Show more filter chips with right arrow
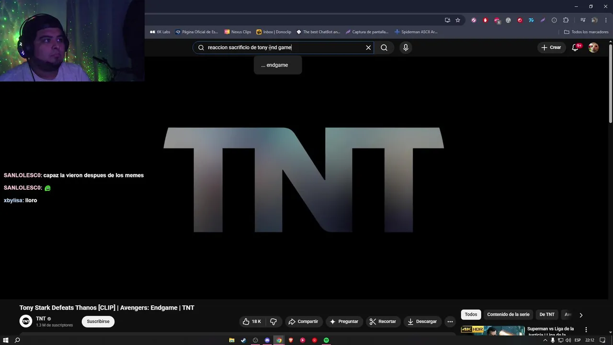This screenshot has height=345, width=613. tap(581, 315)
